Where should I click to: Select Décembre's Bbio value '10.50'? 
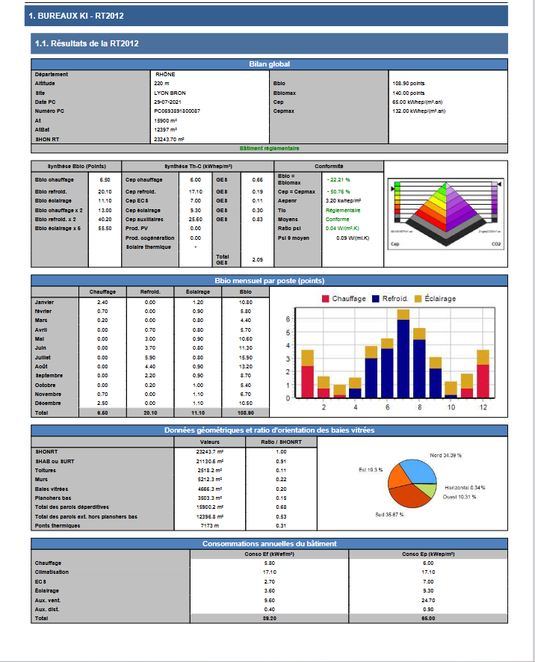pos(245,403)
